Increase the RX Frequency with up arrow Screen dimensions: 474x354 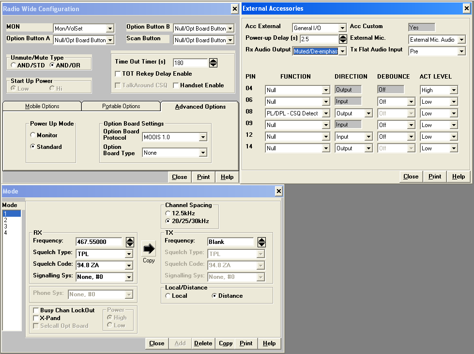coord(130,240)
